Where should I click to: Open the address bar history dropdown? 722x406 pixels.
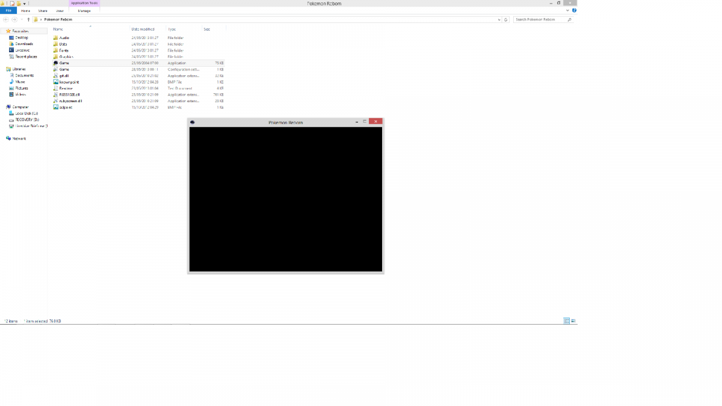point(499,19)
